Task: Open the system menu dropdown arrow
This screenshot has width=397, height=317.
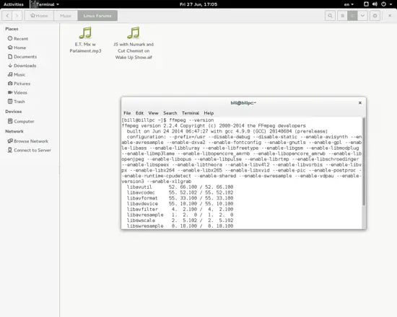Action: pos(391,4)
